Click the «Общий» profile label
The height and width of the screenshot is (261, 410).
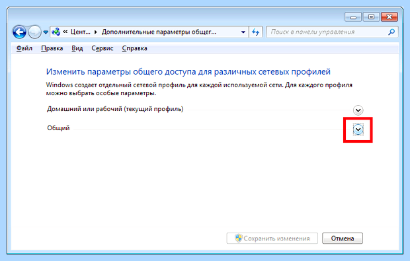(58, 128)
